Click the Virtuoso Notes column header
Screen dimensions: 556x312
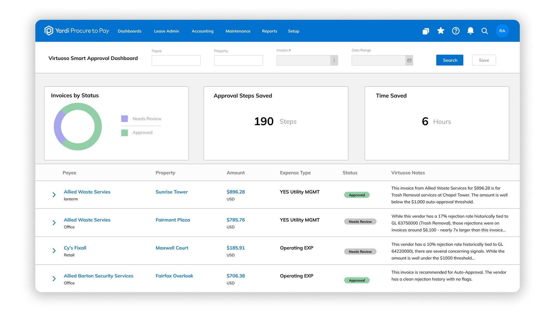(x=408, y=173)
